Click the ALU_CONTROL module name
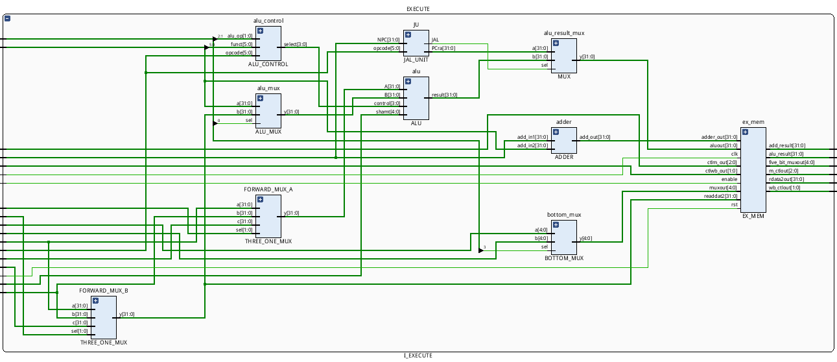837x362 pixels. (268, 64)
